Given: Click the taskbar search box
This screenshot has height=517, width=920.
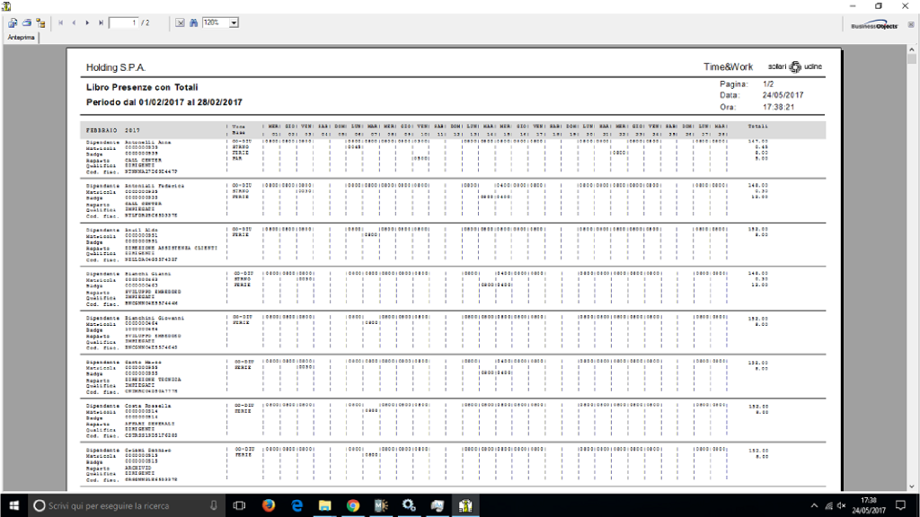Looking at the screenshot, I should click(126, 505).
